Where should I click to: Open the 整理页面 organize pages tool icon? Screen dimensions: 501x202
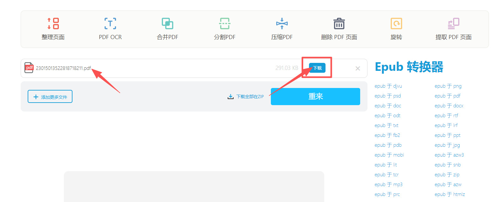tap(53, 24)
